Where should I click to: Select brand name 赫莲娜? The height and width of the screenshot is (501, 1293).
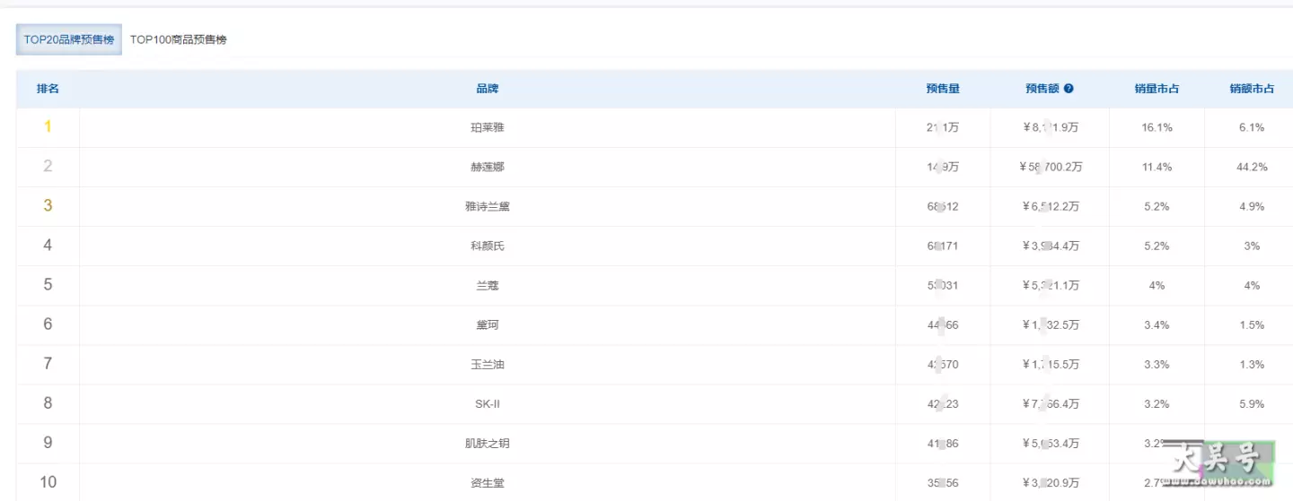[x=488, y=168]
